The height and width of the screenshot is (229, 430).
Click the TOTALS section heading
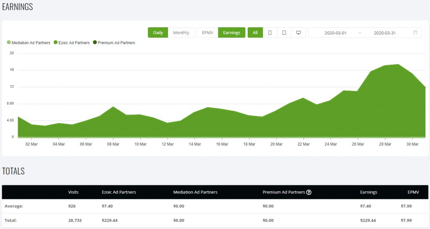(13, 171)
